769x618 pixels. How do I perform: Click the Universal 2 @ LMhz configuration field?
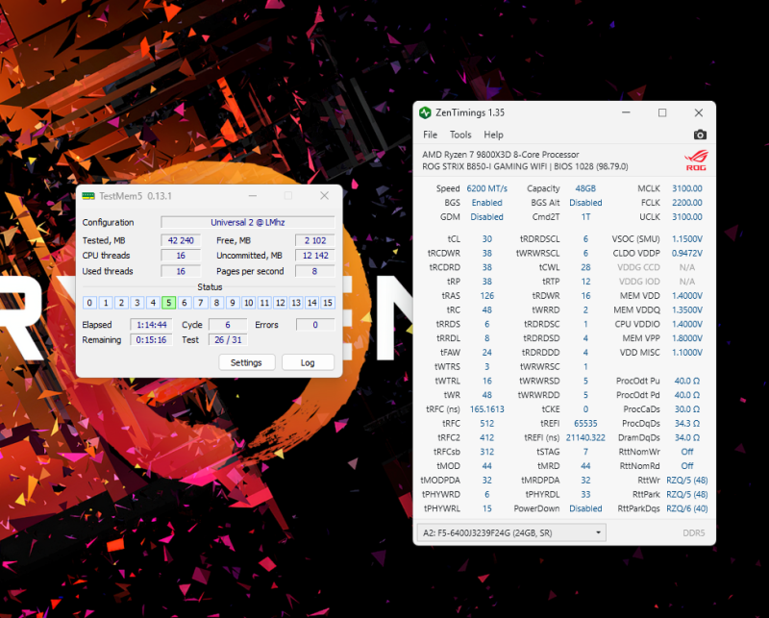(x=248, y=222)
